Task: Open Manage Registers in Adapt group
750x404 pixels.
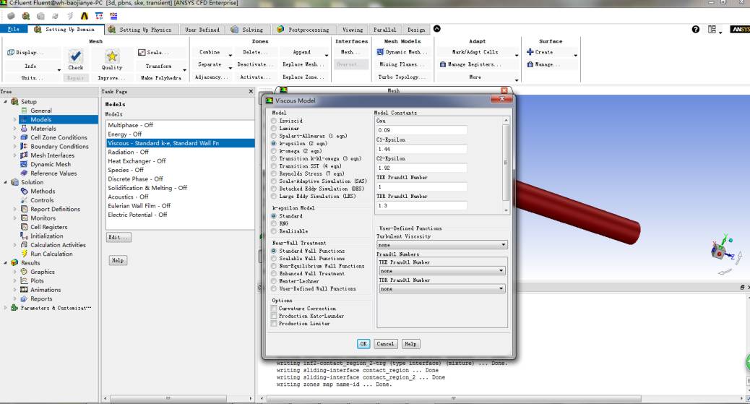Action: 470,64
